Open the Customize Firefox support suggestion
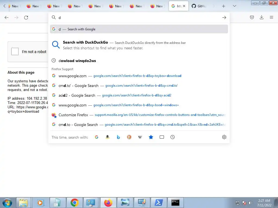 tap(139, 115)
